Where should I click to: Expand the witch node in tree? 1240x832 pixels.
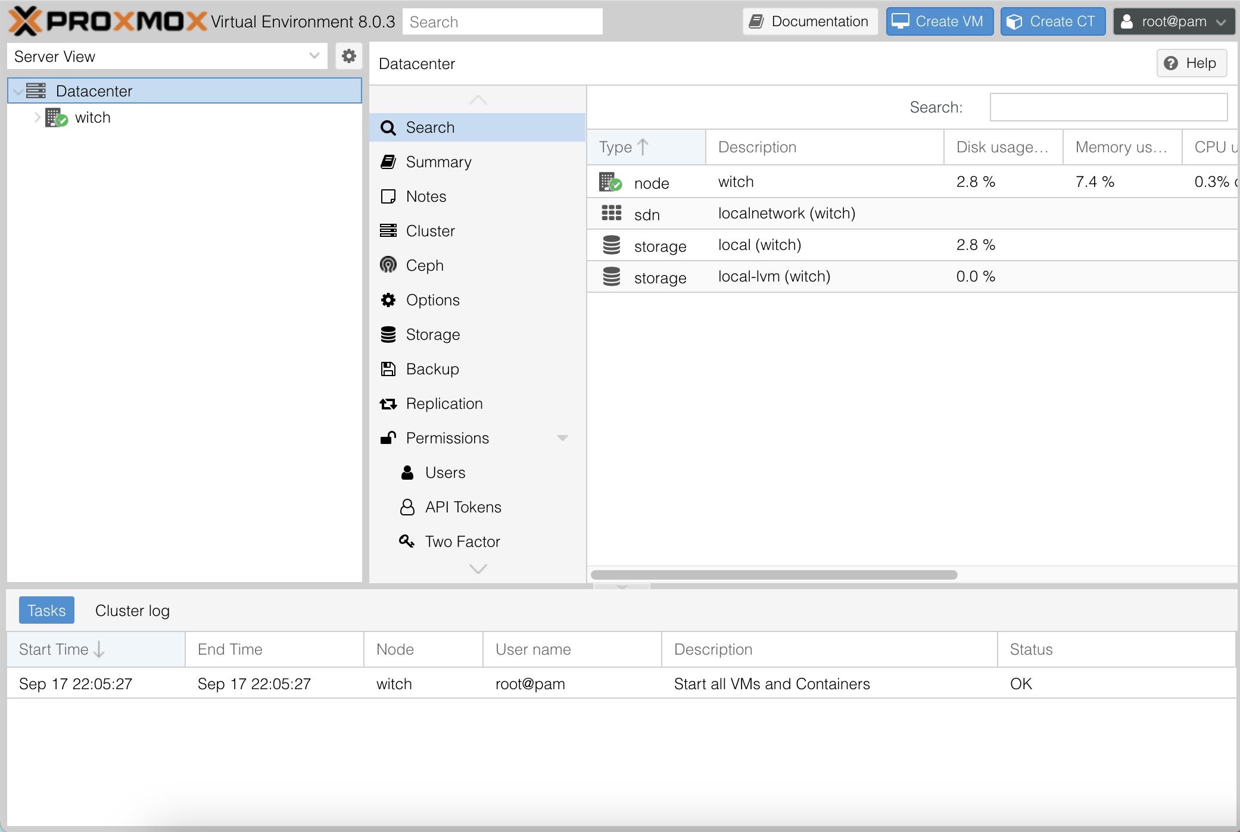[37, 117]
